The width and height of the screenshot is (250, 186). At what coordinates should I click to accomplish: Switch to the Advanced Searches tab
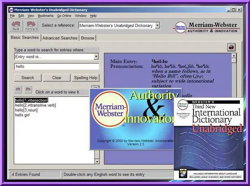(x=60, y=38)
